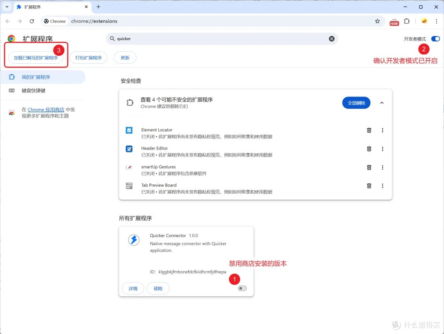This screenshot has width=444, height=334.
Task: Click 移除 for Quicker Connector
Action: click(158, 288)
